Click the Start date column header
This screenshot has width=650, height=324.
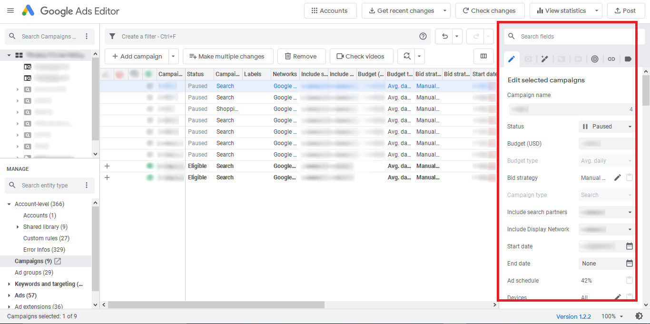point(483,74)
